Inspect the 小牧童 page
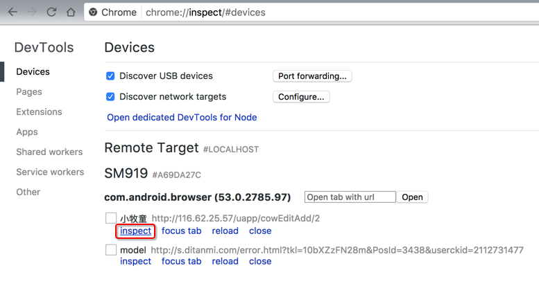 pos(135,231)
